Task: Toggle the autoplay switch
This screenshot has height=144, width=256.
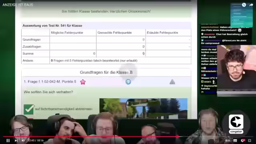Action: 228,140
